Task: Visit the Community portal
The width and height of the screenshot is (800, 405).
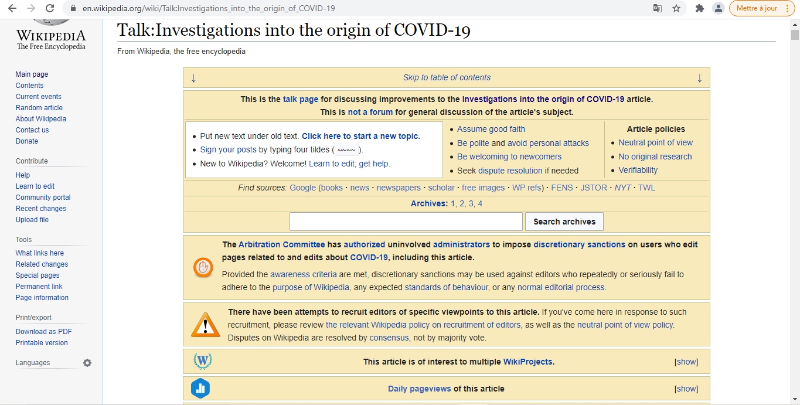Action: click(x=43, y=198)
